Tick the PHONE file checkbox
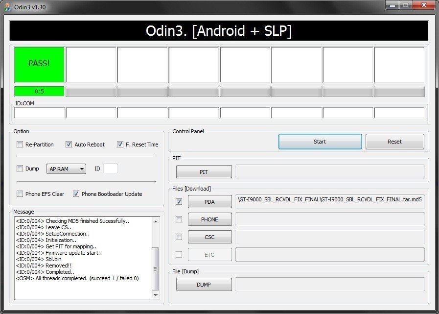Viewport: 439px width, 314px height. click(179, 219)
